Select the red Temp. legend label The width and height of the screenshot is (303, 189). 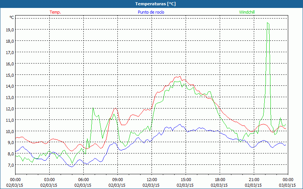pos(55,12)
